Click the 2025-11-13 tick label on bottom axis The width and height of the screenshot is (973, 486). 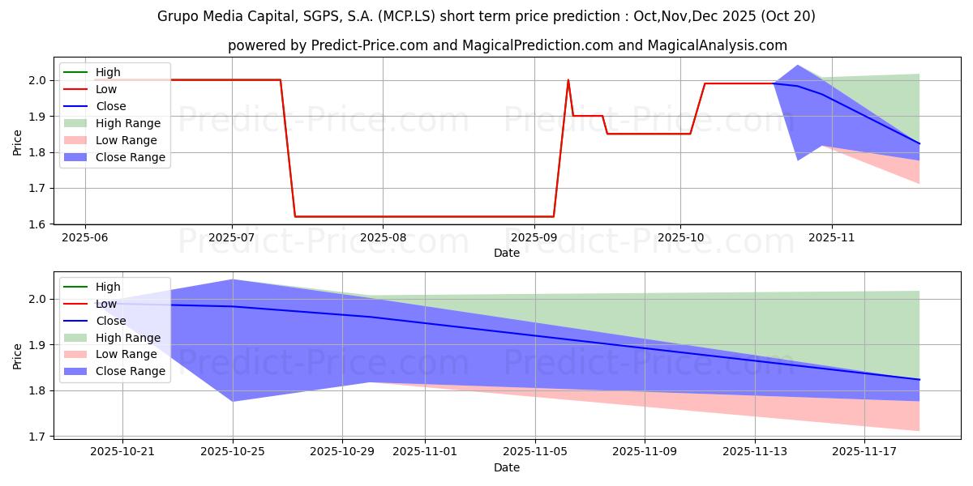pos(755,452)
